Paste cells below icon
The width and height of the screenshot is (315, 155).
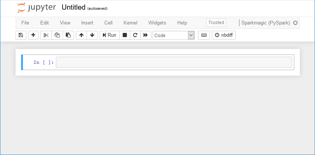click(68, 35)
